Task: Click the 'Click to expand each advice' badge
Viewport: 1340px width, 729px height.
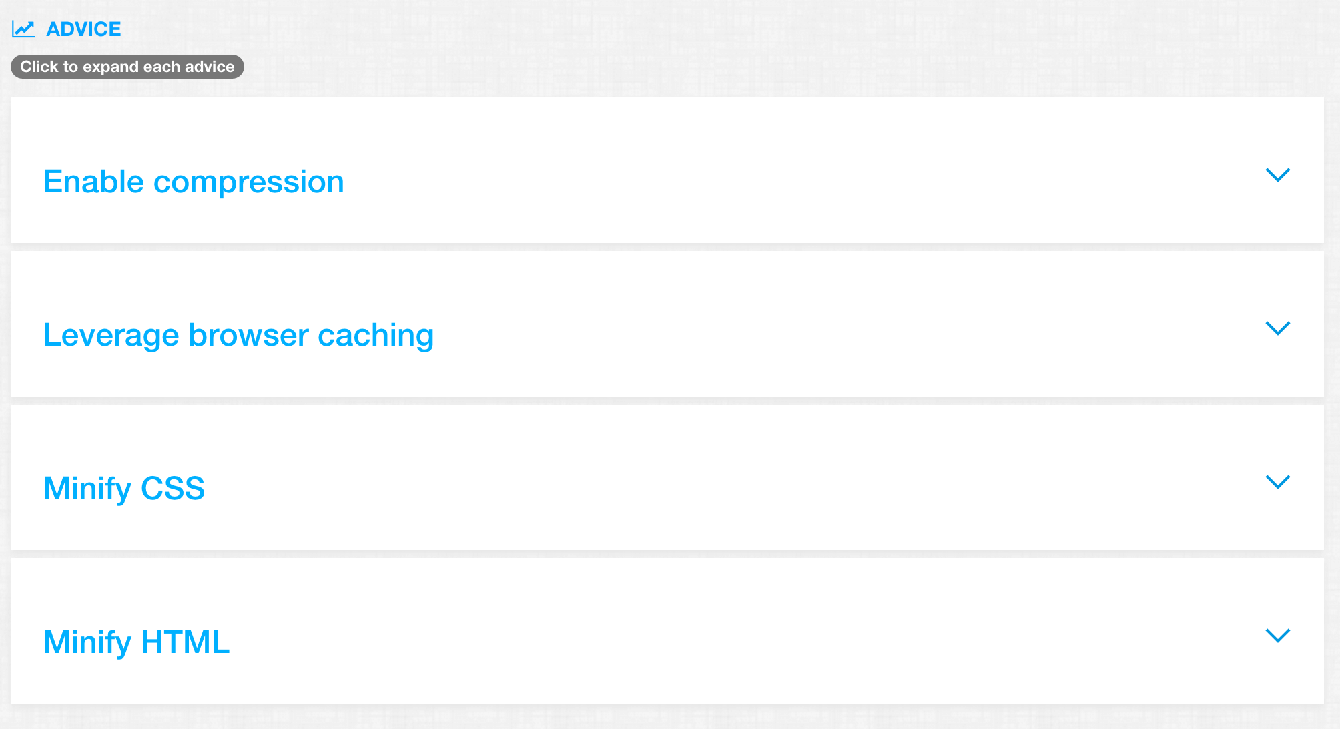Action: (127, 67)
